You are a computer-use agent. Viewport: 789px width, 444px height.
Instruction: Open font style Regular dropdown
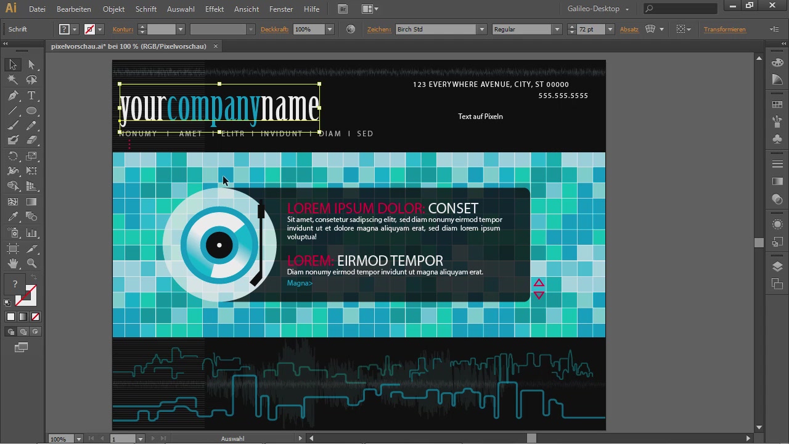click(557, 30)
